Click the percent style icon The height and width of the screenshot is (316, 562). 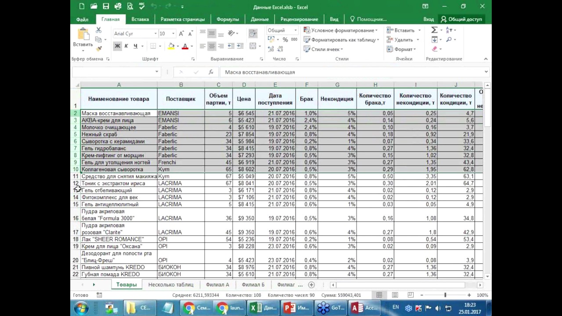pyautogui.click(x=285, y=39)
